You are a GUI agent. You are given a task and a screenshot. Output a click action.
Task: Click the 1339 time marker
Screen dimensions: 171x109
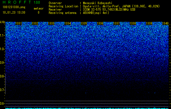pos(149,23)
